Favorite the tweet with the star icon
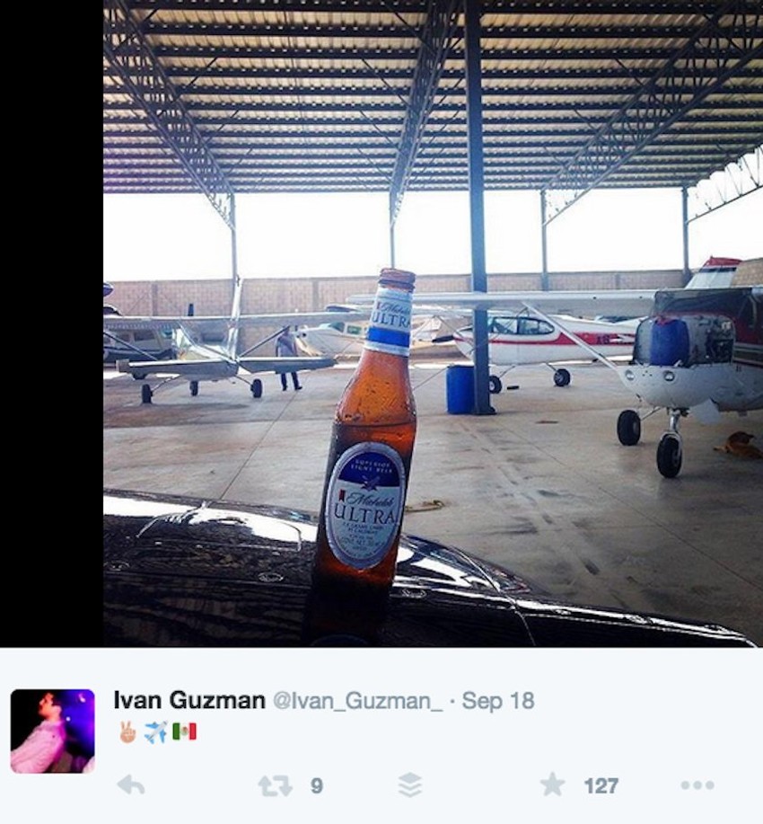The width and height of the screenshot is (763, 824). (x=552, y=785)
